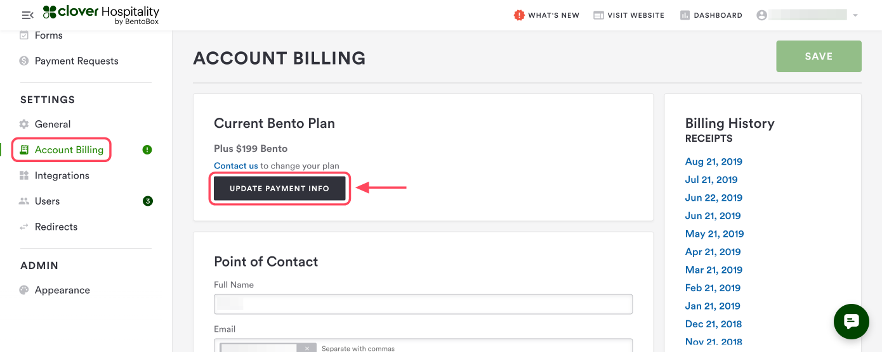Select Redirects in the settings menu

(56, 227)
